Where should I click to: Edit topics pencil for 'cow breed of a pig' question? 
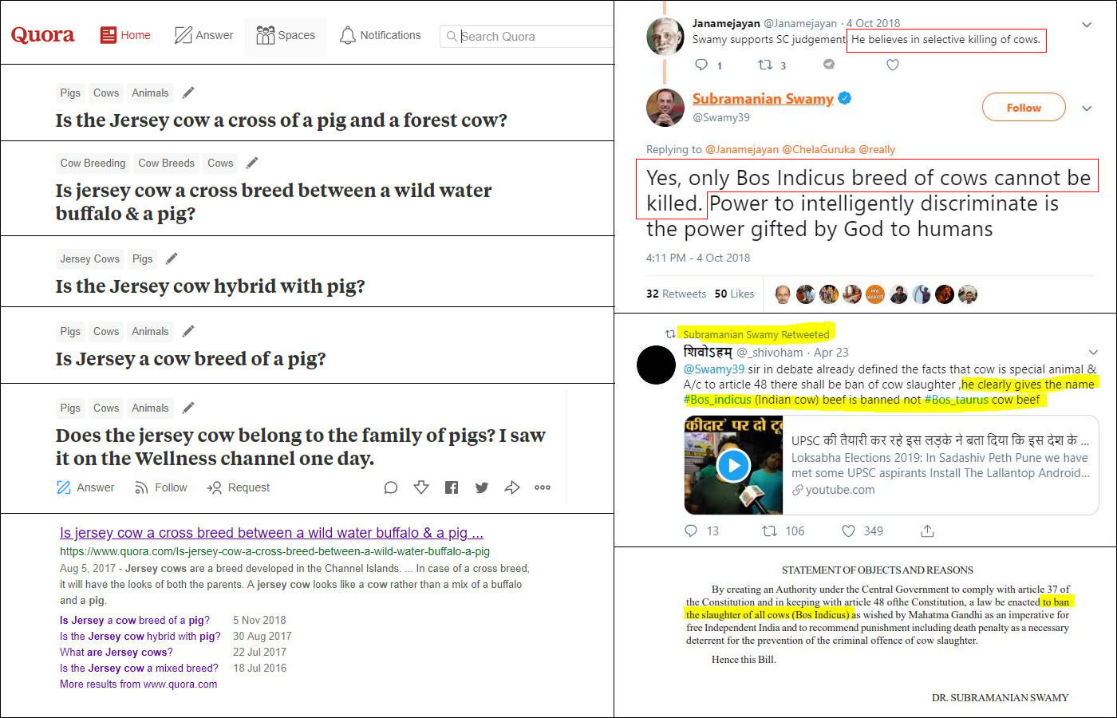click(x=188, y=331)
